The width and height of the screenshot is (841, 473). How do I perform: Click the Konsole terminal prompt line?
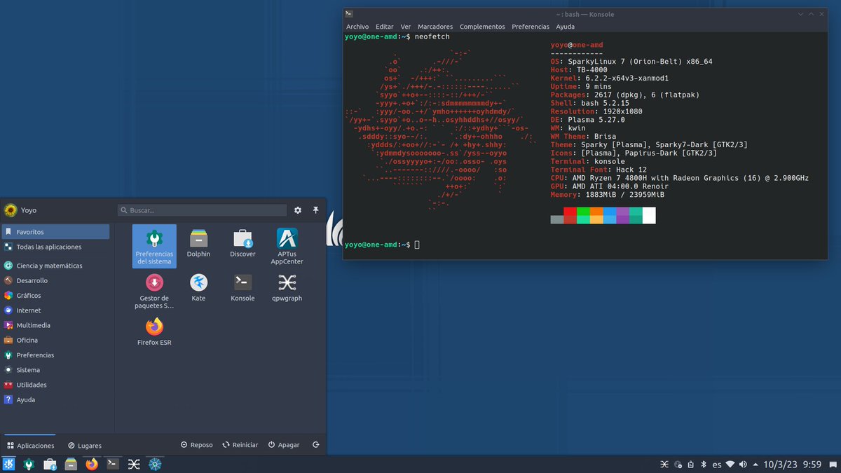(x=382, y=245)
